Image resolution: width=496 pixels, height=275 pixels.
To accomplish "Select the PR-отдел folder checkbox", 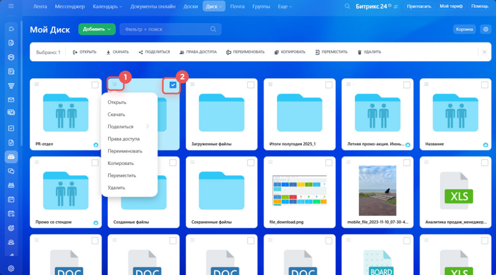I will 95,85.
